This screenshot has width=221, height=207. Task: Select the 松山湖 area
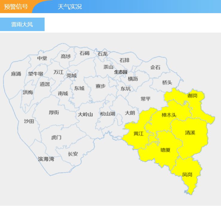[x=108, y=114]
